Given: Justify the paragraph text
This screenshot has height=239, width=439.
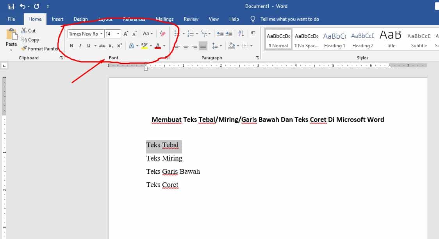Looking at the screenshot, I should point(203,46).
